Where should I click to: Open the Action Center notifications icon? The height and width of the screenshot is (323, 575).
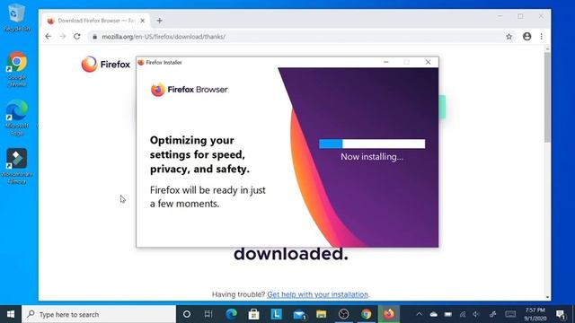(561, 314)
